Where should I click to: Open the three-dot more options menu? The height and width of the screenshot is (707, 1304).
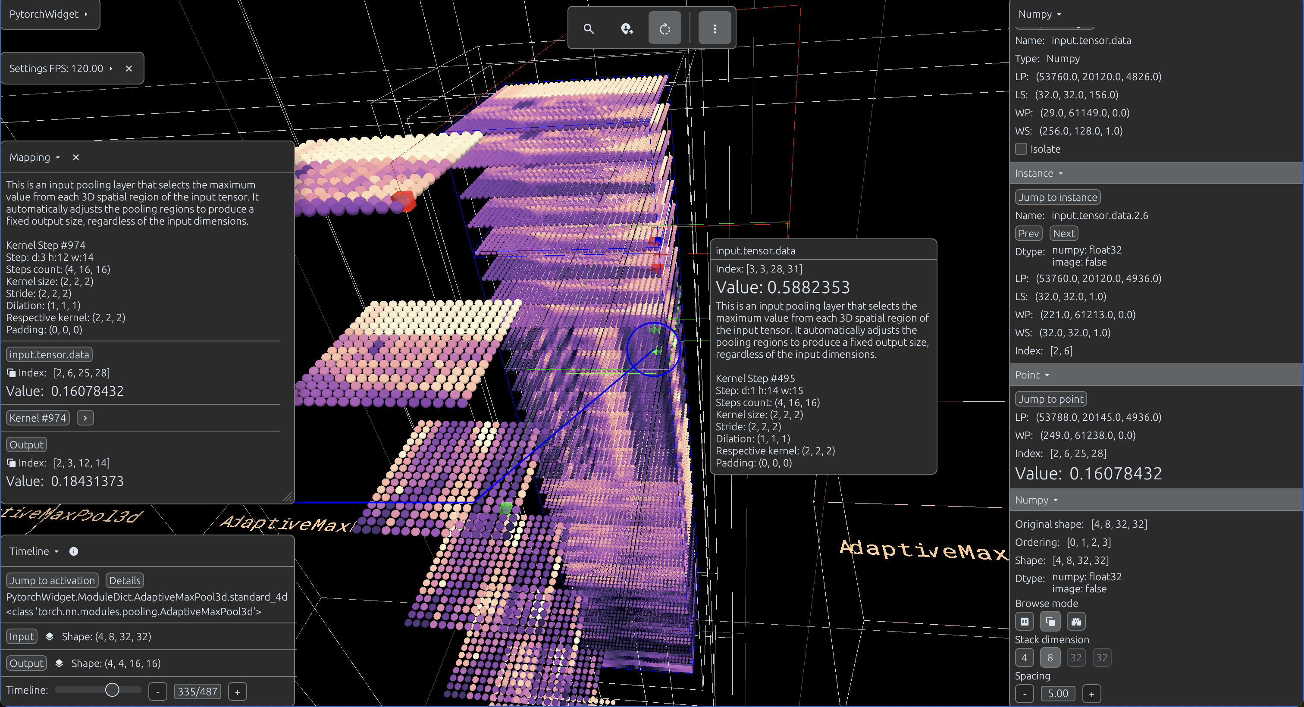click(x=714, y=29)
